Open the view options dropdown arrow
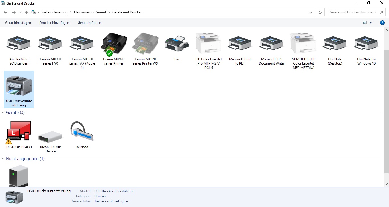The image size is (389, 207). point(370,23)
